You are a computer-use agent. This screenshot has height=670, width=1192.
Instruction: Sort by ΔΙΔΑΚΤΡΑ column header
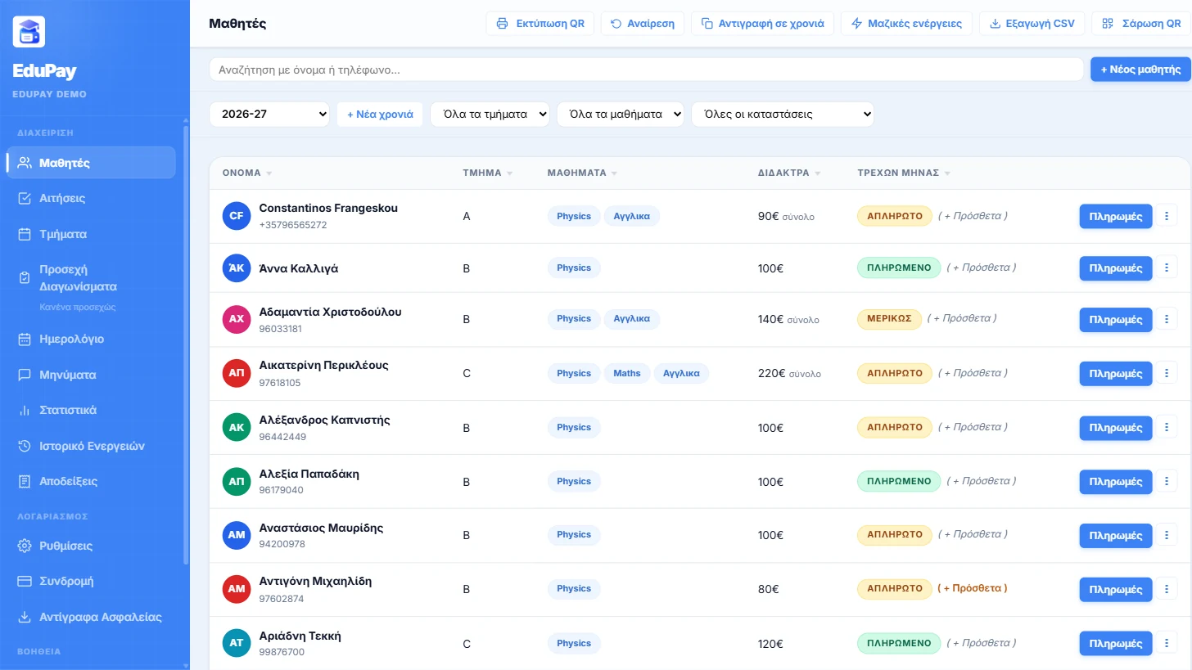[789, 173]
